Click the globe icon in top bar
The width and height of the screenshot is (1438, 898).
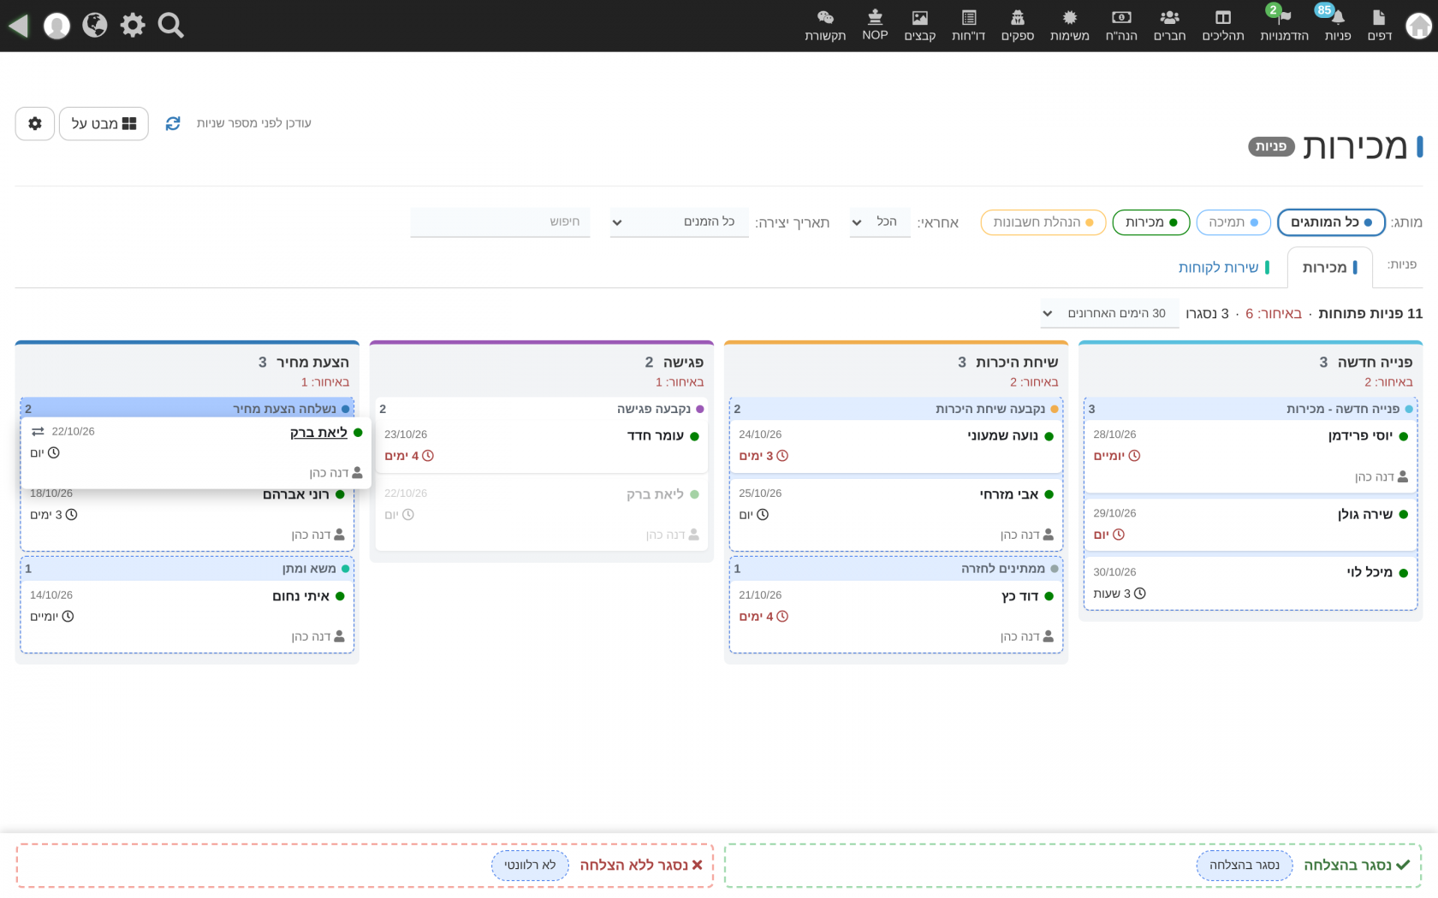click(95, 26)
